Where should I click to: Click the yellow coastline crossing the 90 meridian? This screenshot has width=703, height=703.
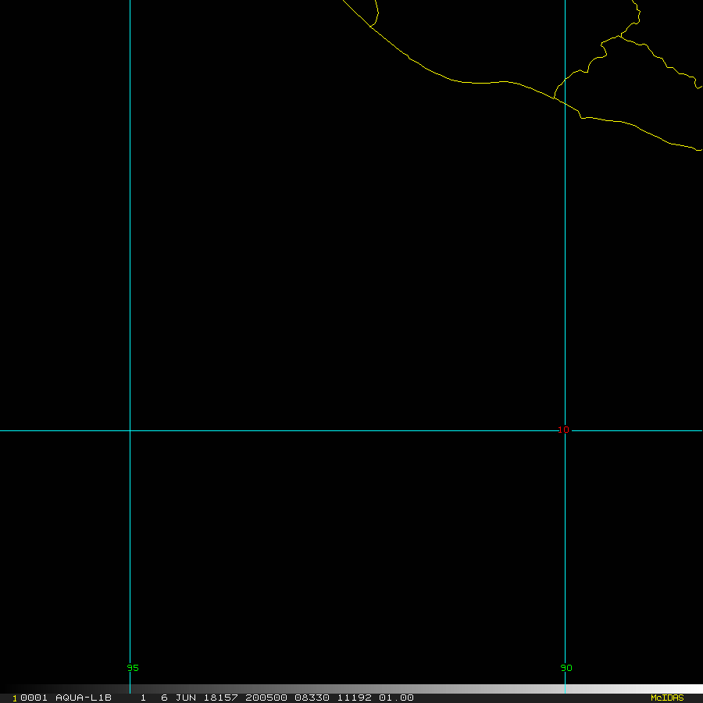point(564,105)
